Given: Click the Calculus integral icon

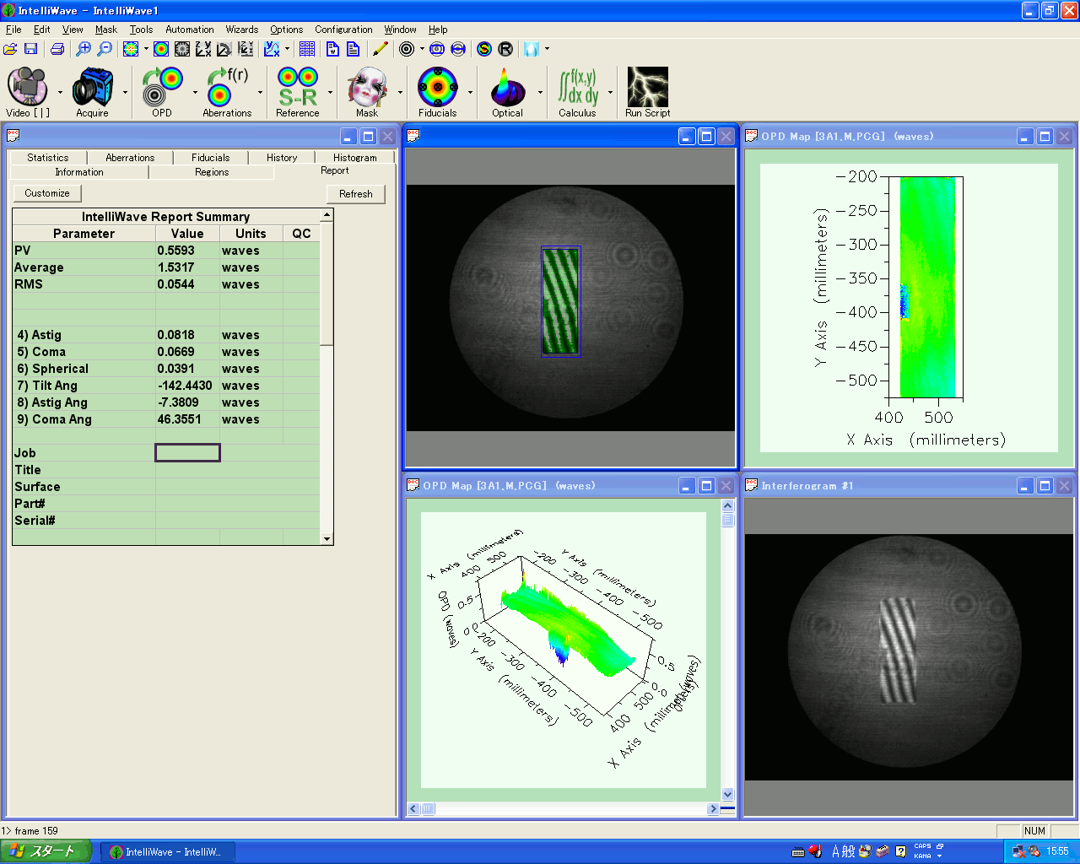Looking at the screenshot, I should click(x=577, y=91).
